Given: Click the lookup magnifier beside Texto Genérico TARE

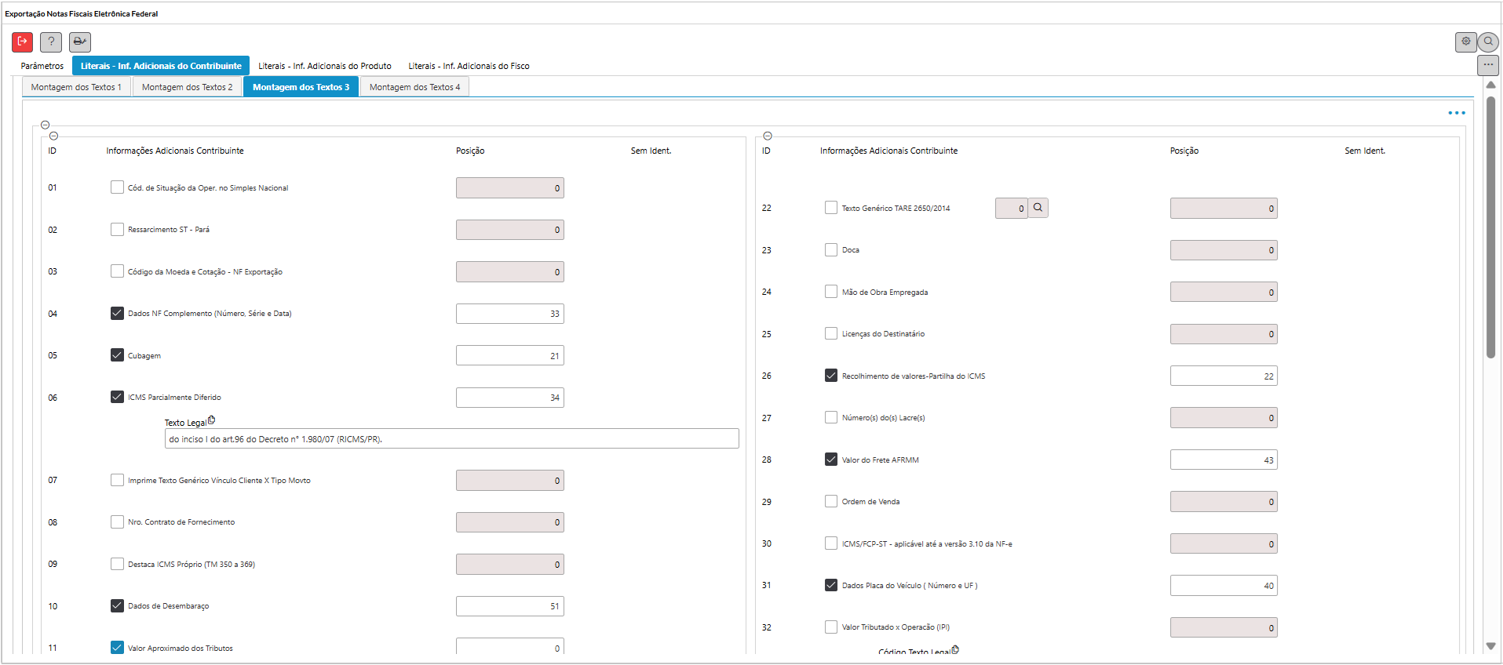Looking at the screenshot, I should tap(1038, 208).
